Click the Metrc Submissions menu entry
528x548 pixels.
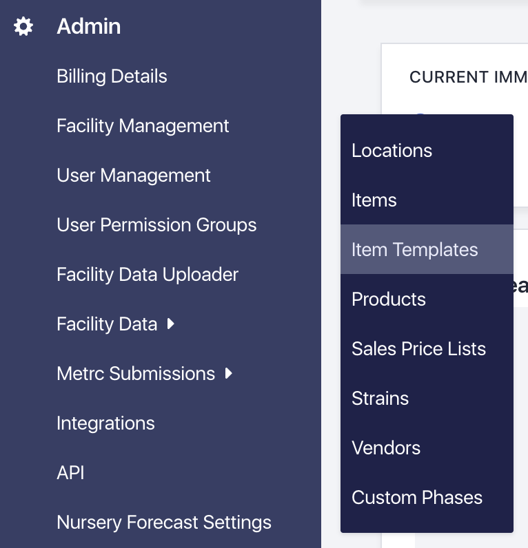pos(136,374)
